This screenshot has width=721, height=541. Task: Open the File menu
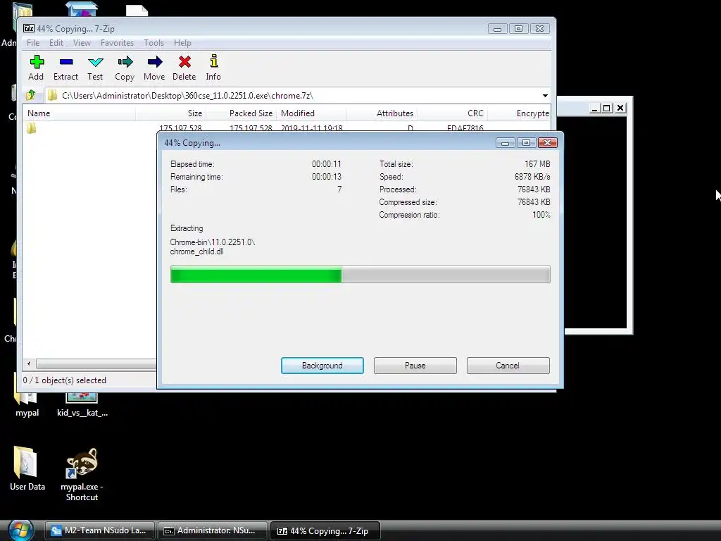click(33, 43)
